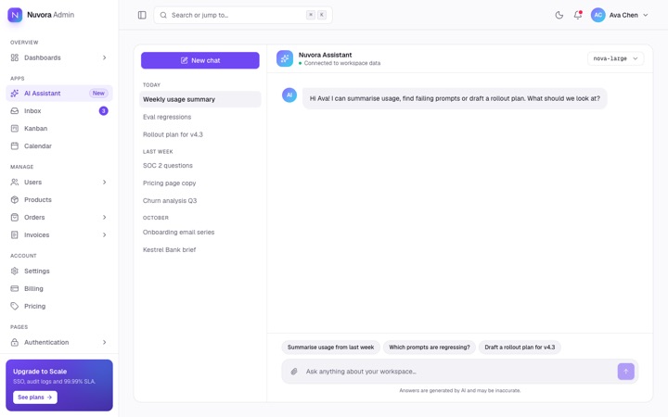Open Settings in sidebar
The width and height of the screenshot is (668, 417).
(59, 271)
